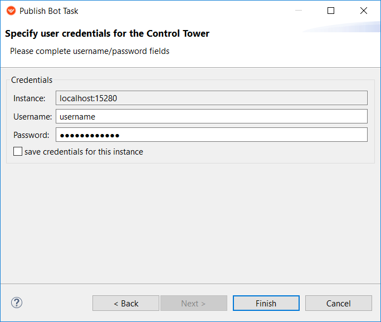
Task: Cancel the Publish Bot Task dialog
Action: point(339,303)
